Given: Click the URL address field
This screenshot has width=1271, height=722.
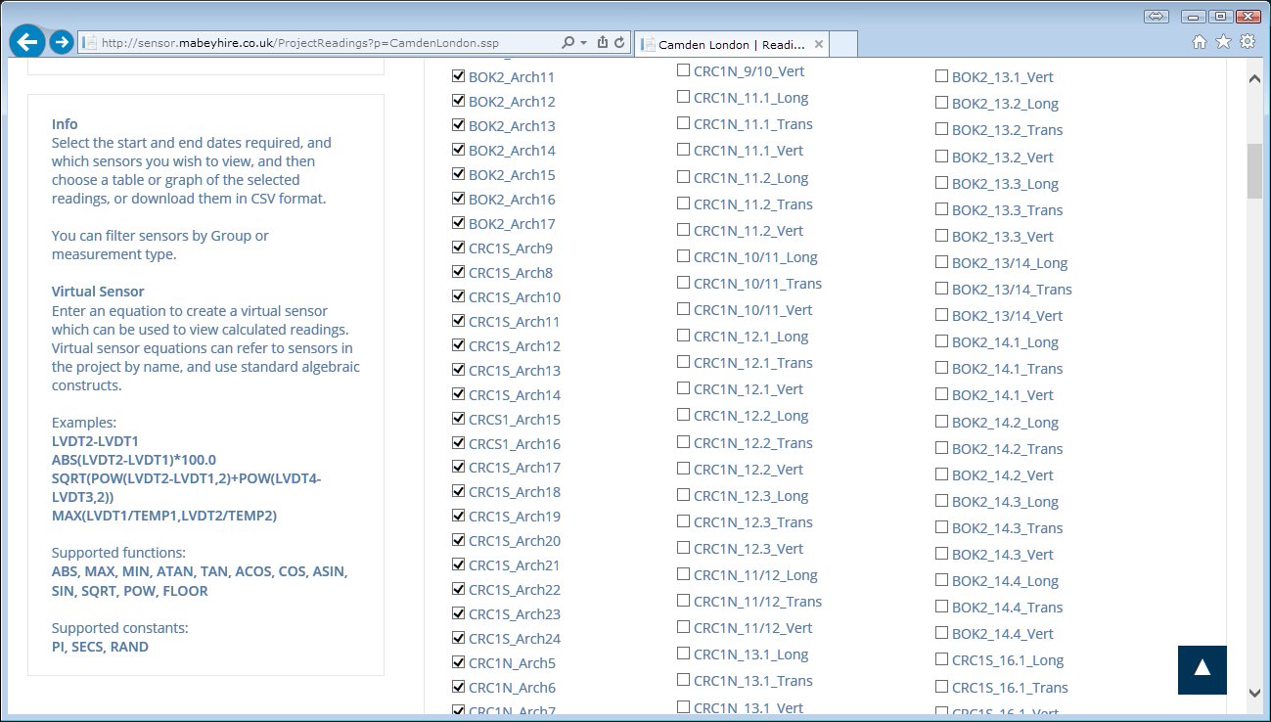Looking at the screenshot, I should (318, 43).
